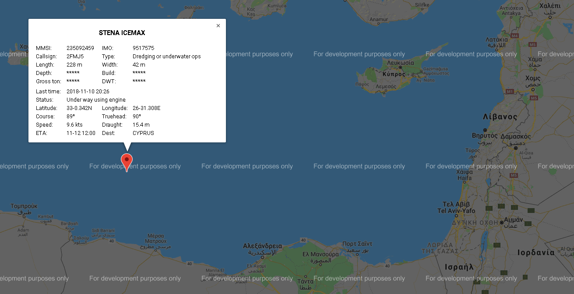
Task: Click status 'Under way using engine'
Action: pyautogui.click(x=96, y=100)
